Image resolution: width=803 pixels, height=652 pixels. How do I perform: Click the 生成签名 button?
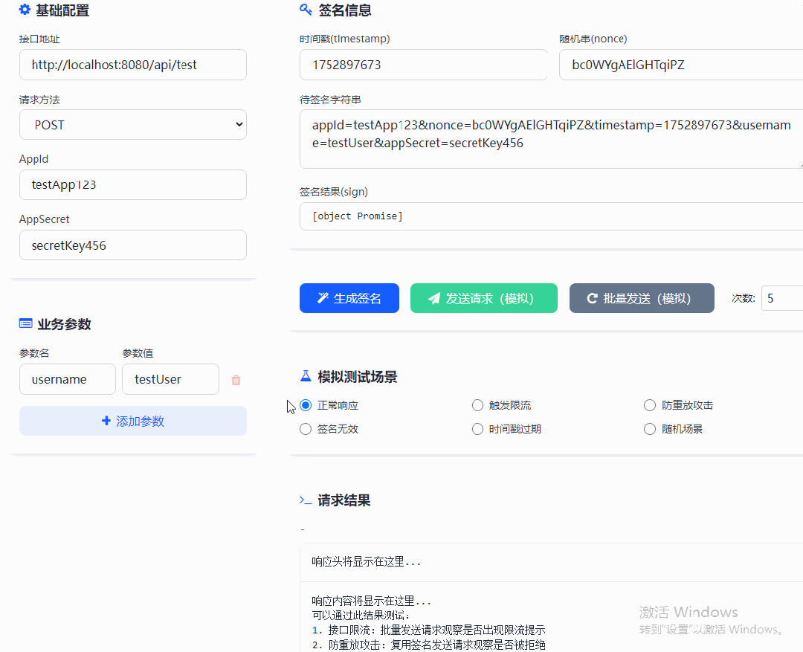pos(349,298)
